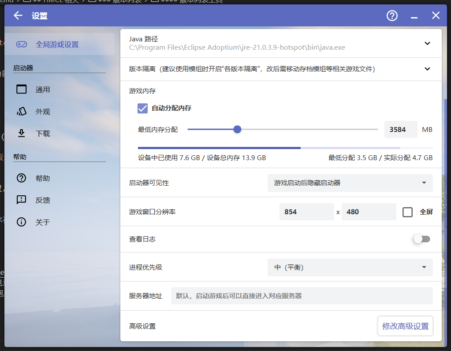Enable the 全屏 fullscreen checkbox
451x351 pixels.
(x=407, y=212)
